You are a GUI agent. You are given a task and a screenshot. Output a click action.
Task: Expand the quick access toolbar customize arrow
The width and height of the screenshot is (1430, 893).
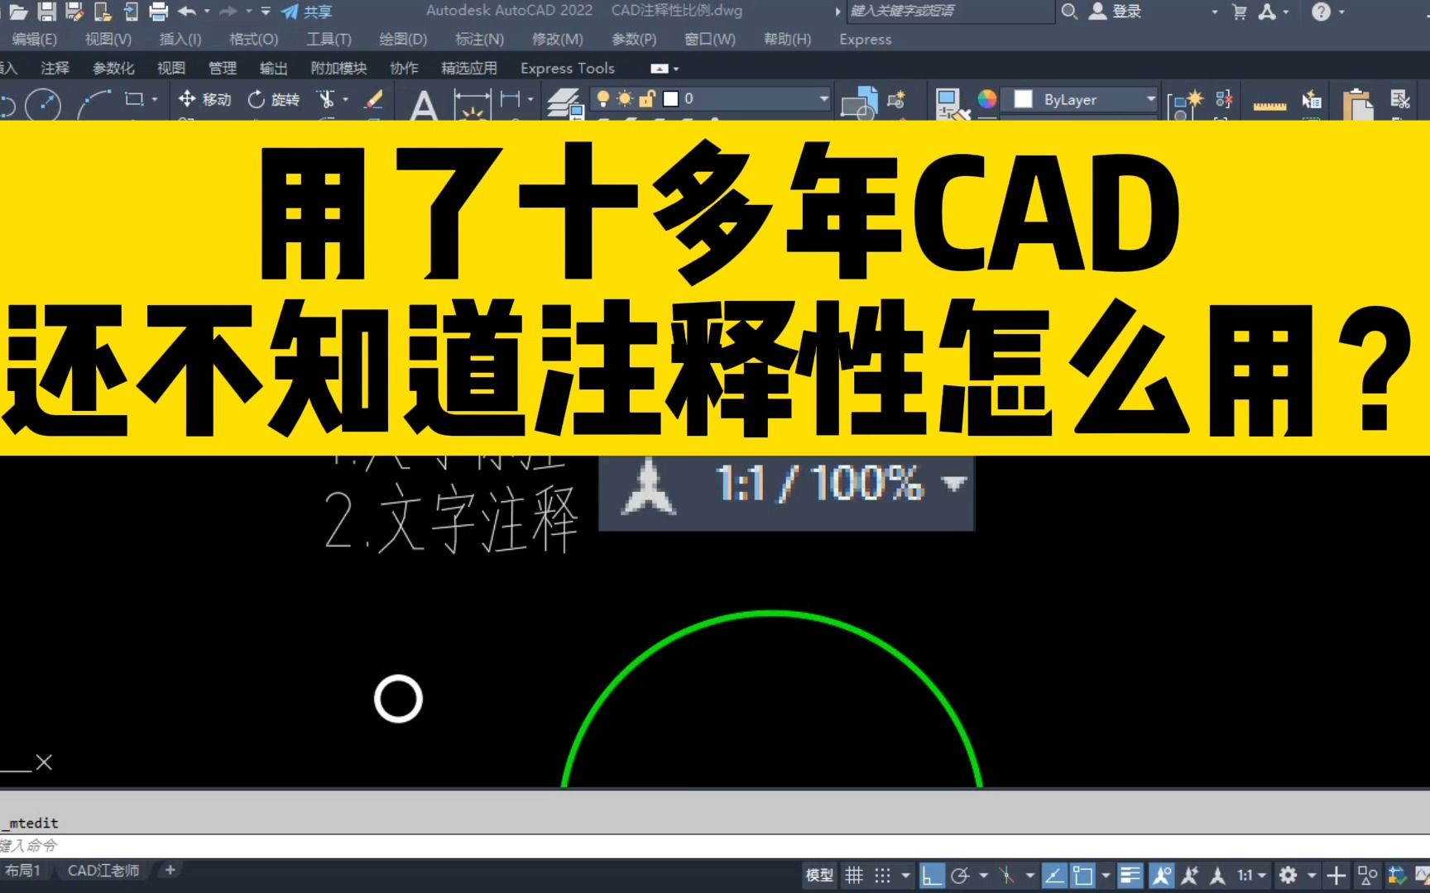coord(266,12)
